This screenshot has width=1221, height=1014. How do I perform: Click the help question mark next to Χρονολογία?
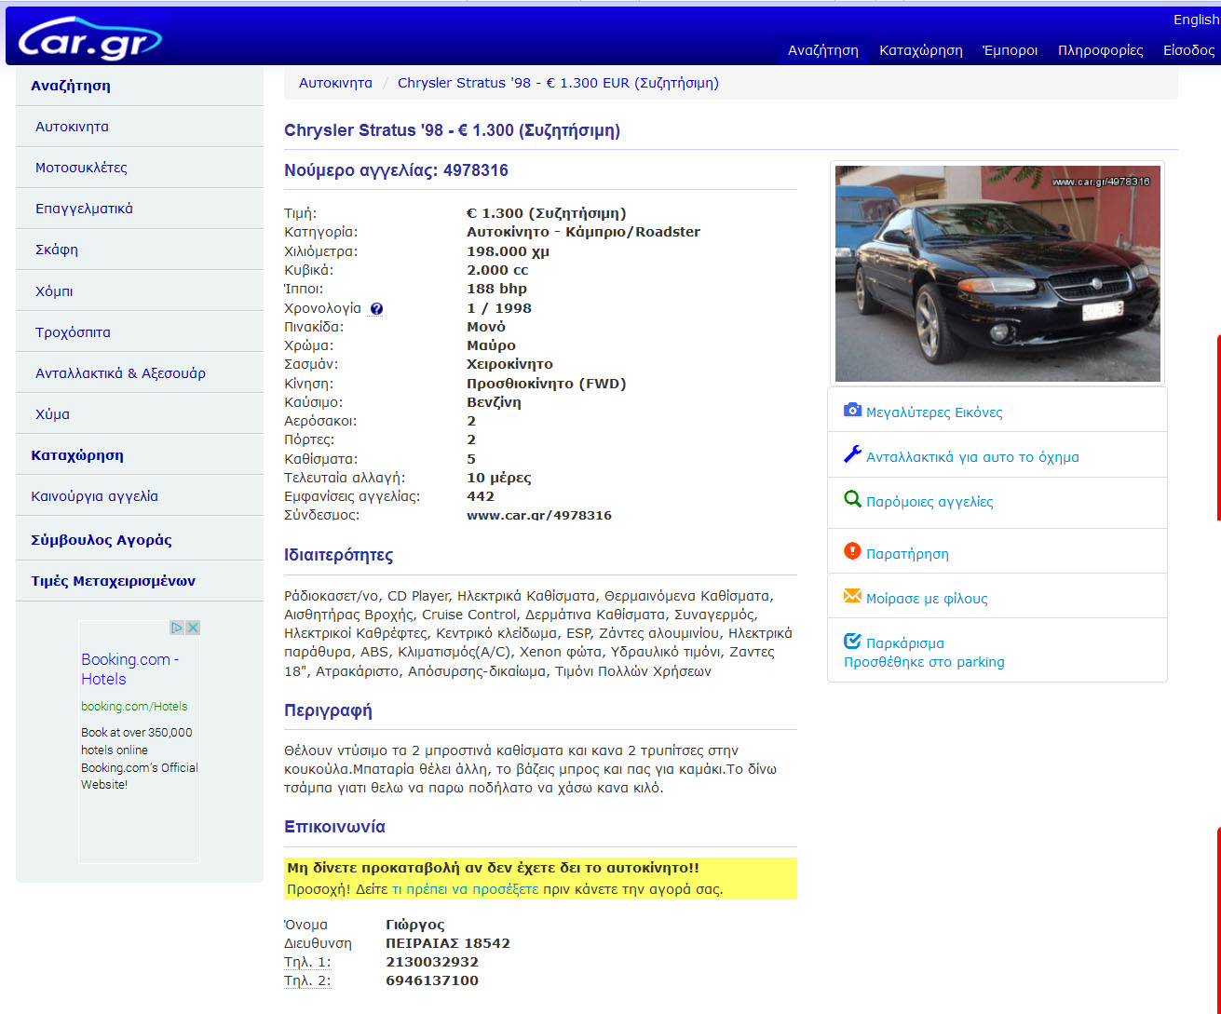[x=376, y=309]
